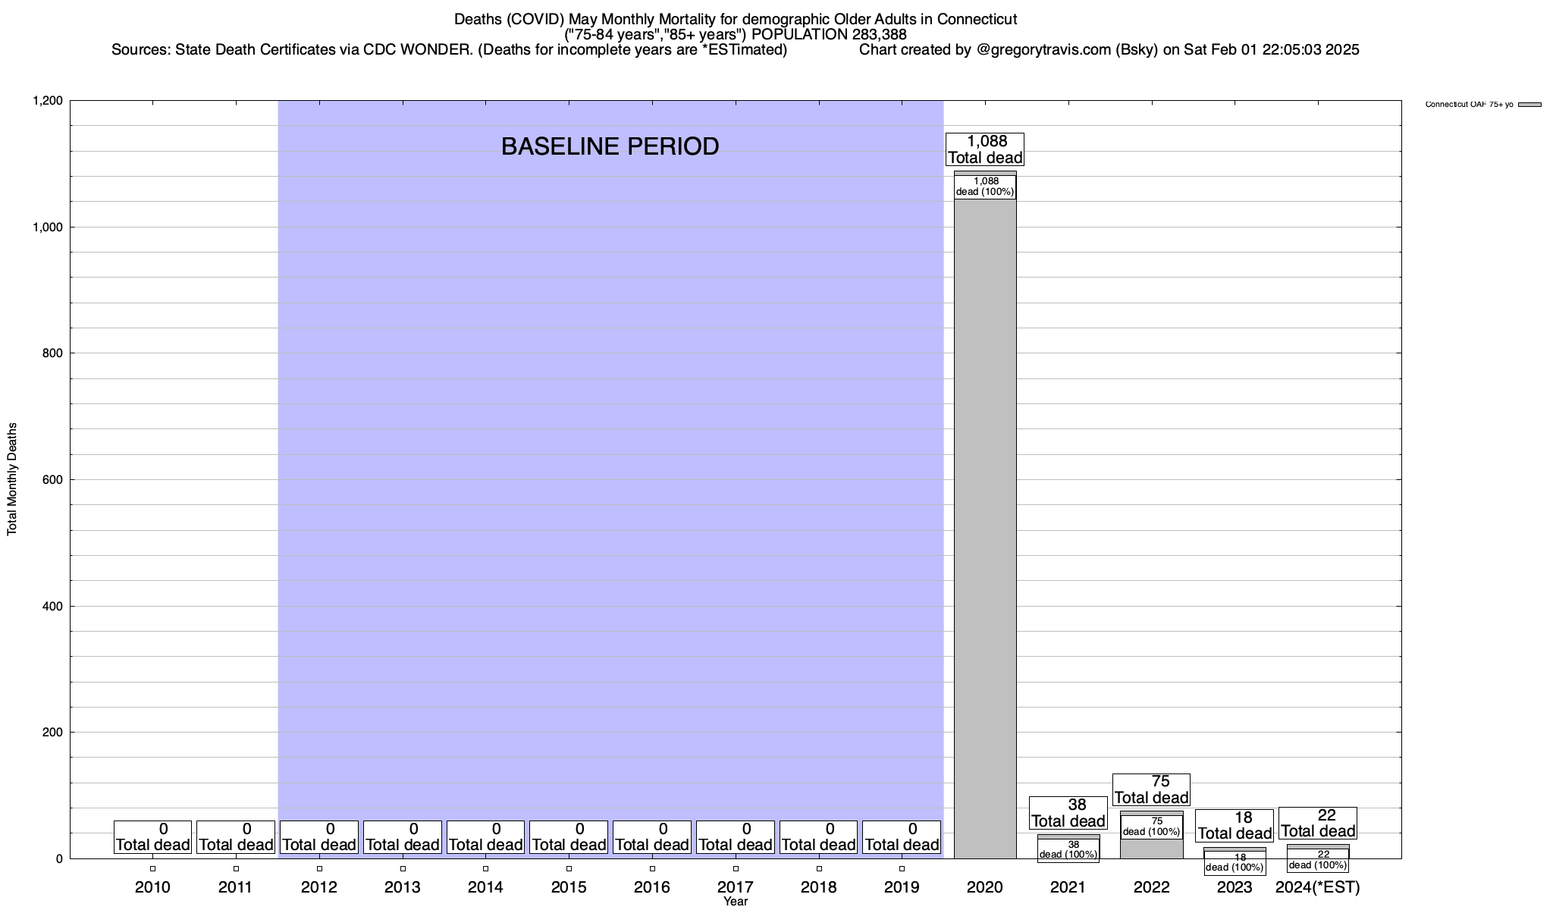Click the 22 Total dead label
The width and height of the screenshot is (1553, 910).
tap(1318, 823)
